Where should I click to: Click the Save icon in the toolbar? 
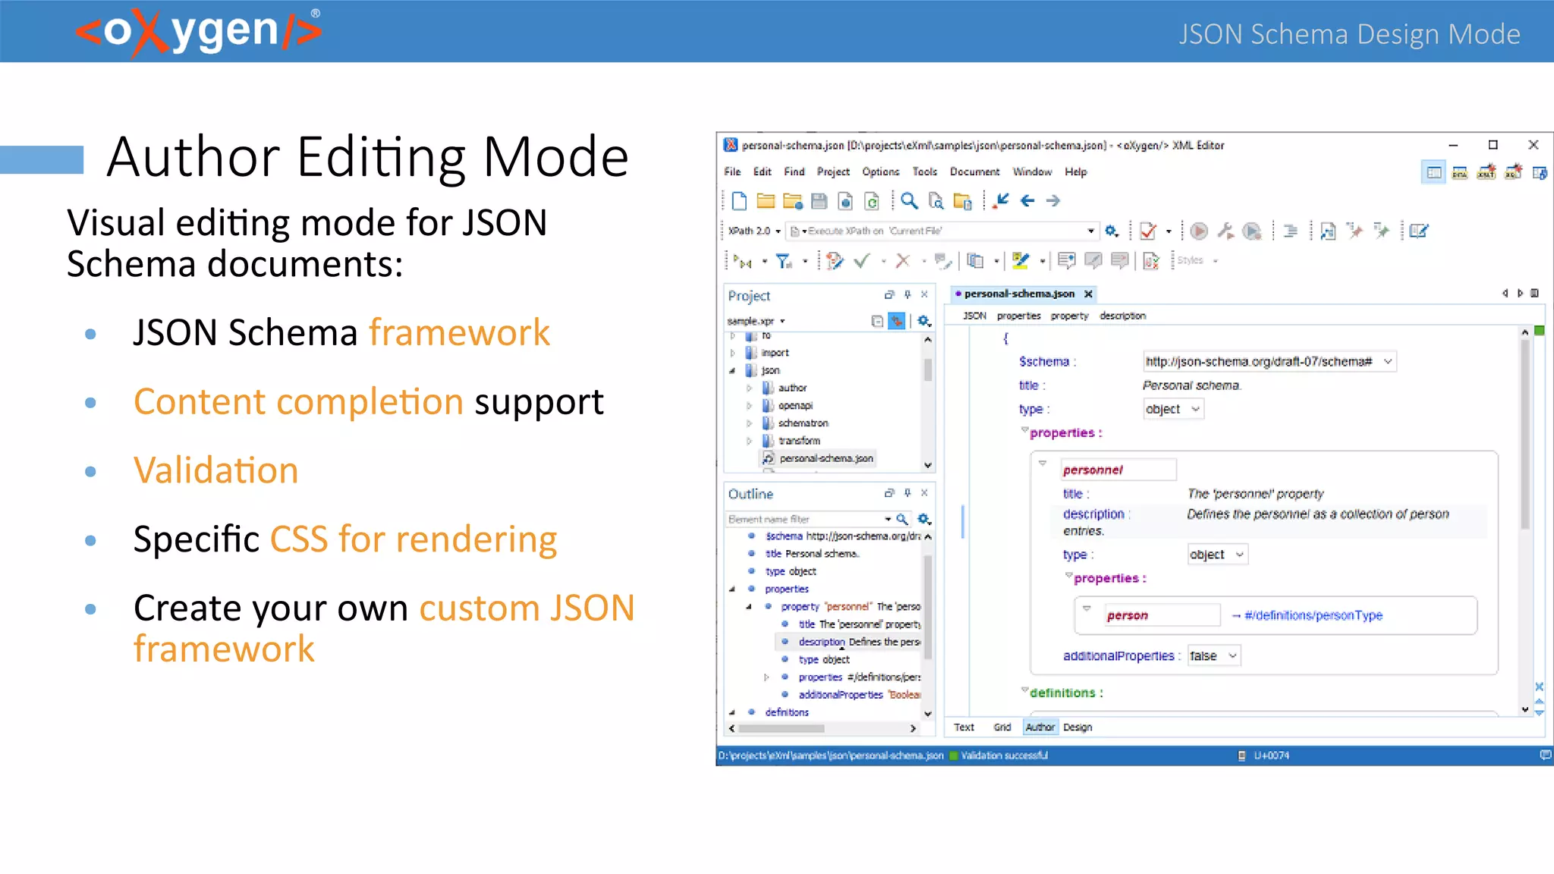819,201
